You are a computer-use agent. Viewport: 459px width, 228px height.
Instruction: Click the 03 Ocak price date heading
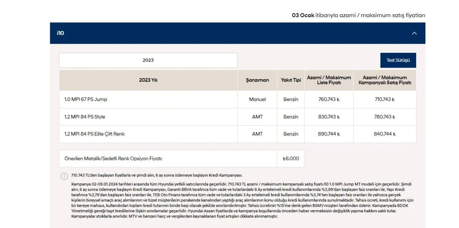[x=359, y=15]
